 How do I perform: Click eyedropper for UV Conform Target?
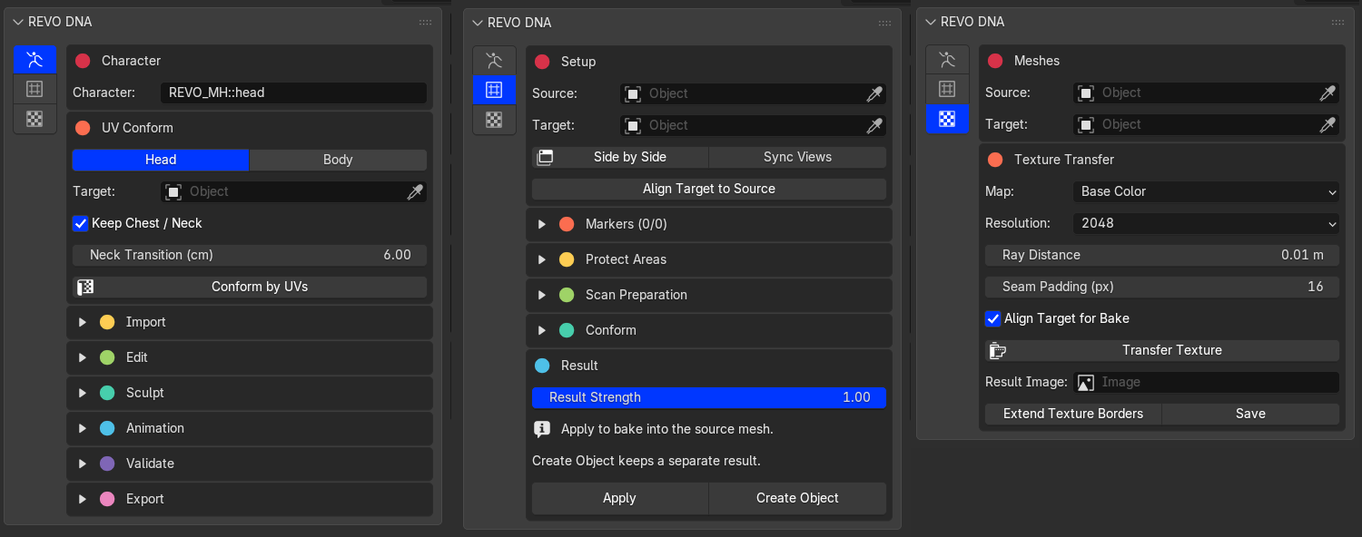click(x=415, y=191)
